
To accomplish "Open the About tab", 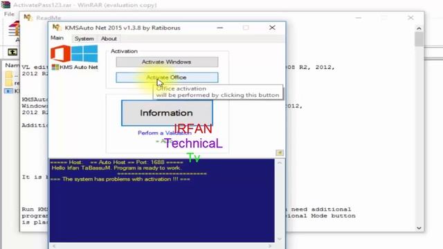I will 109,39.
